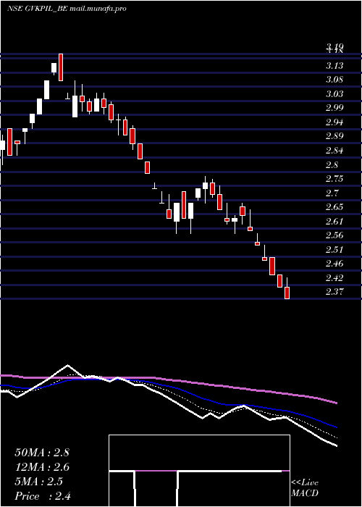The image size is (362, 507).
Task: Click the 2.8 price axis label
Action: tap(332, 164)
